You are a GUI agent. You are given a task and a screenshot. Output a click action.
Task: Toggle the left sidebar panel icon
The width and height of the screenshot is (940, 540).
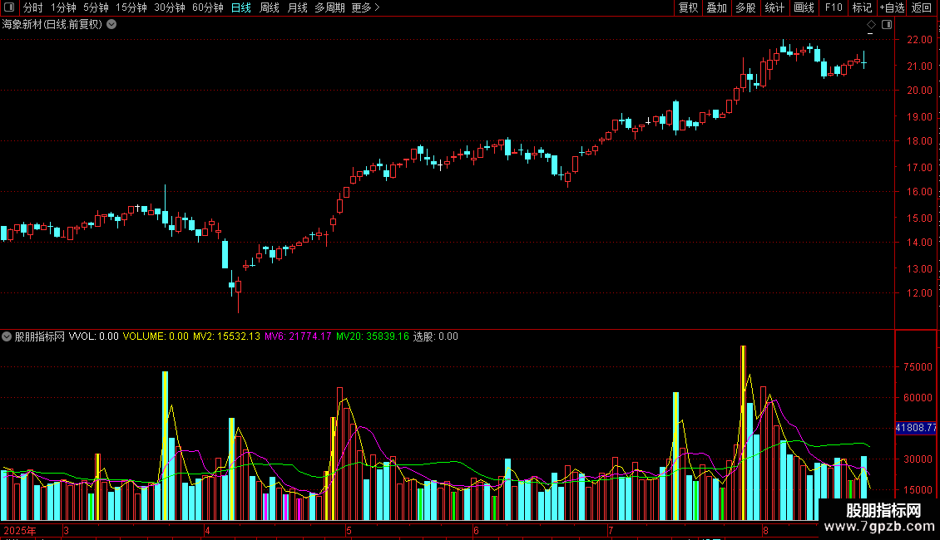(x=9, y=7)
